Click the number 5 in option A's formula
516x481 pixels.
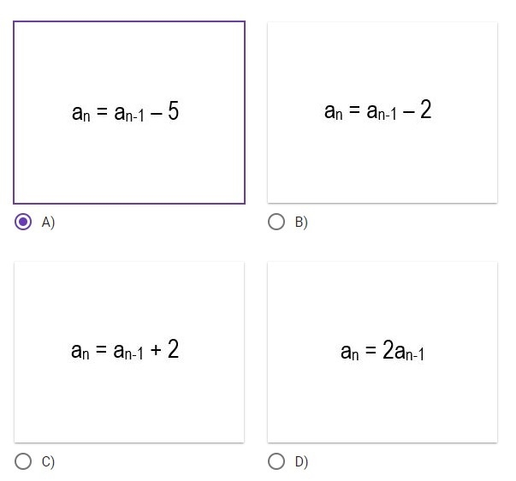point(173,111)
